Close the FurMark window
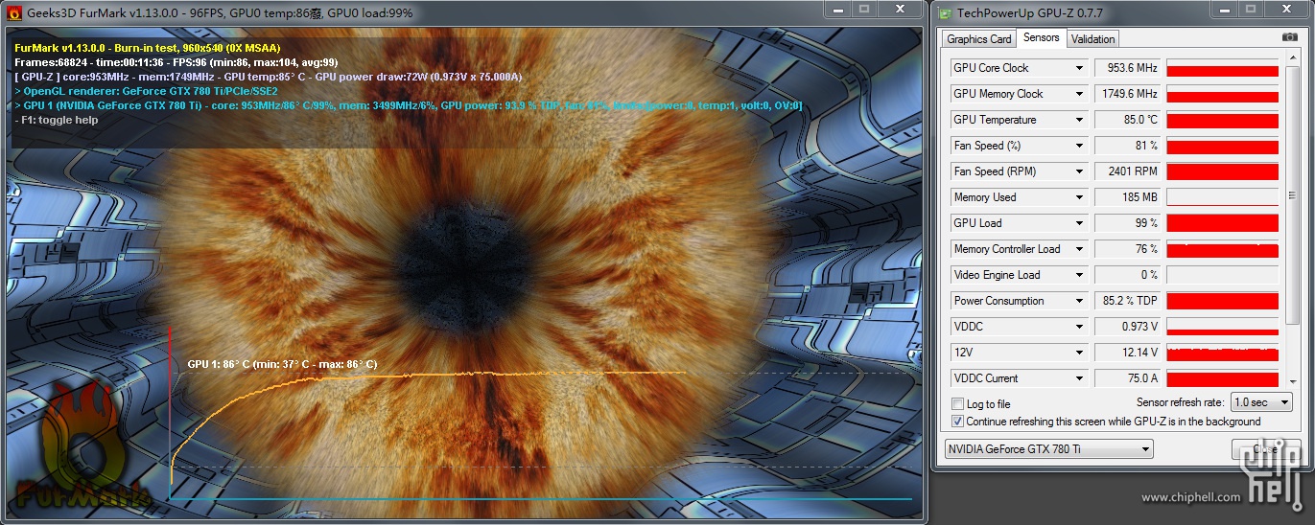1315x525 pixels. pos(900,9)
